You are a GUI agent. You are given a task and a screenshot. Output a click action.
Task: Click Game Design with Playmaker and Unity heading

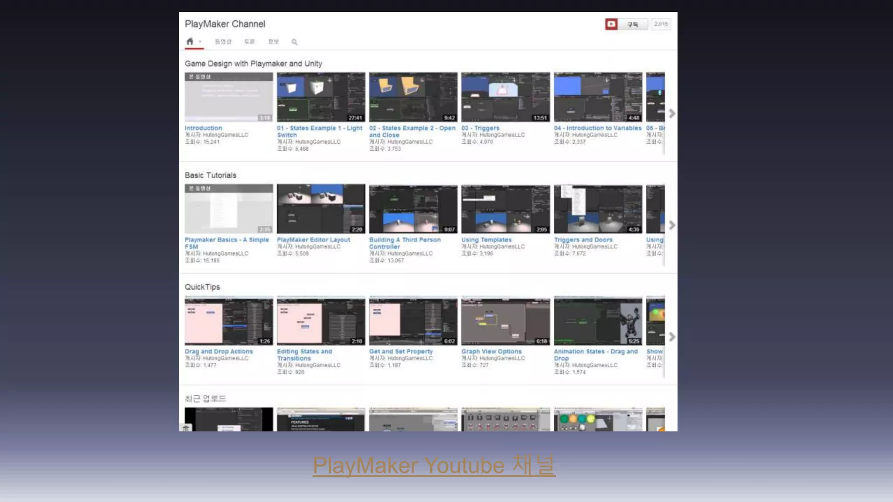253,64
